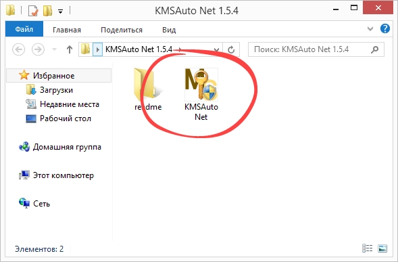Expand the address bar root chevron
The width and height of the screenshot is (398, 262).
point(97,49)
